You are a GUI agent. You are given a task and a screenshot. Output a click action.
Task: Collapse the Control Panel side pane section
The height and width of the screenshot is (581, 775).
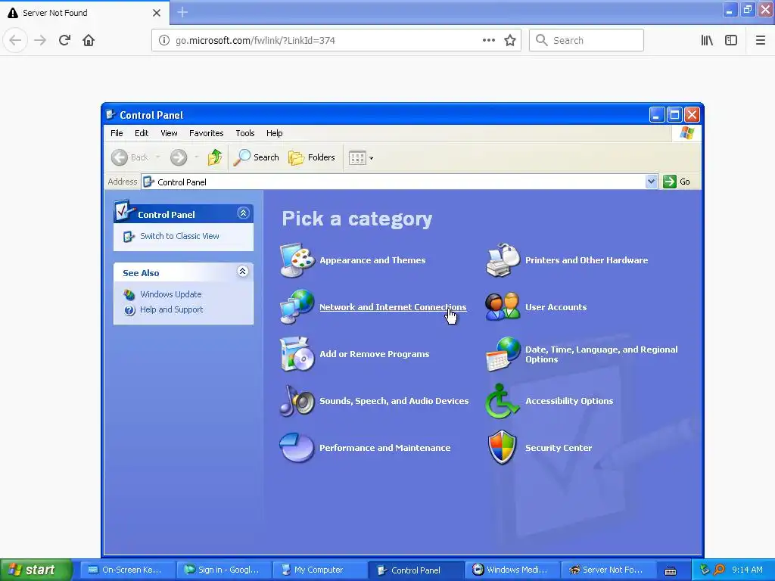tap(243, 213)
